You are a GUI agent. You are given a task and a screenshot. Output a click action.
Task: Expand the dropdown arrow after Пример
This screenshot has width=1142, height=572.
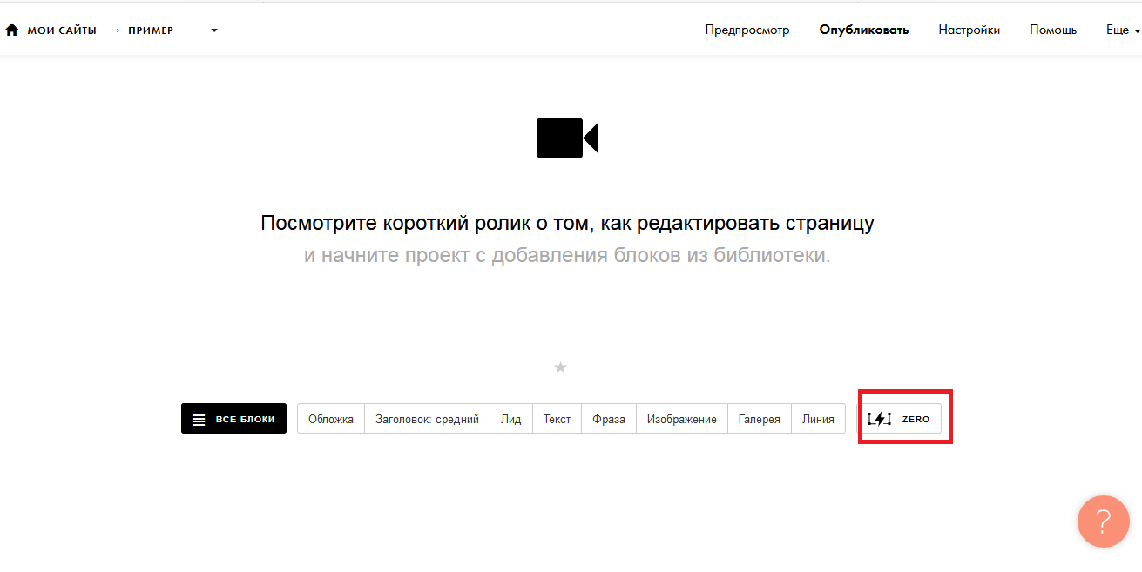point(214,30)
